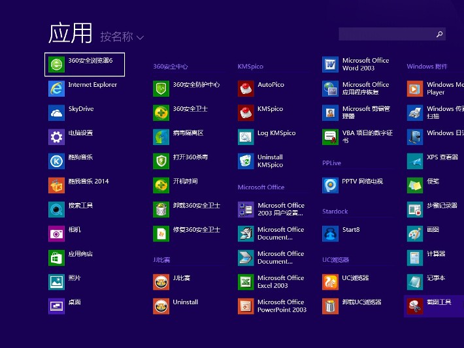Select the 360安全中心 group header
Image resolution: width=464 pixels, height=348 pixels.
[x=171, y=67]
